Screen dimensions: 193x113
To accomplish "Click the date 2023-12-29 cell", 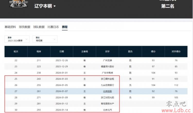I will pos(62,66).
